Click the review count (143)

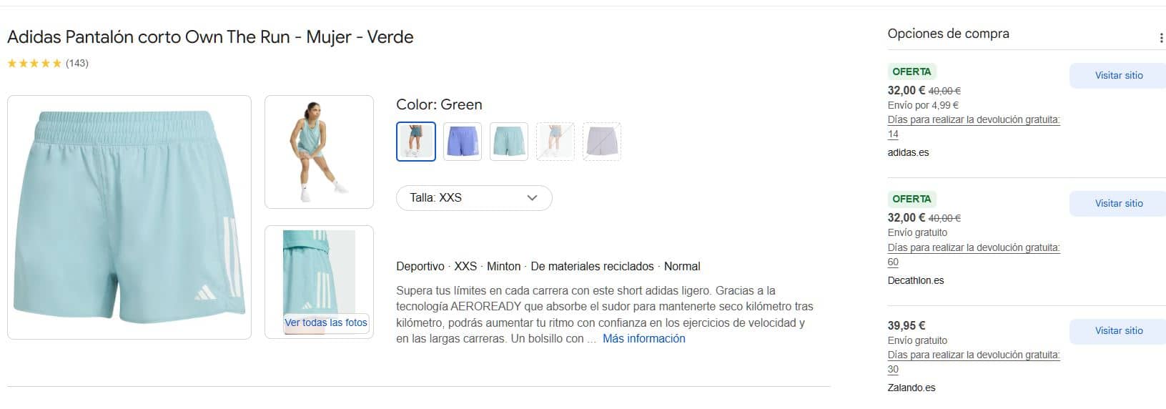[77, 64]
